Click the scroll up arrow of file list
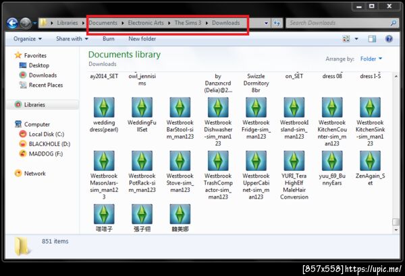The height and width of the screenshot is (276, 405). 396,77
